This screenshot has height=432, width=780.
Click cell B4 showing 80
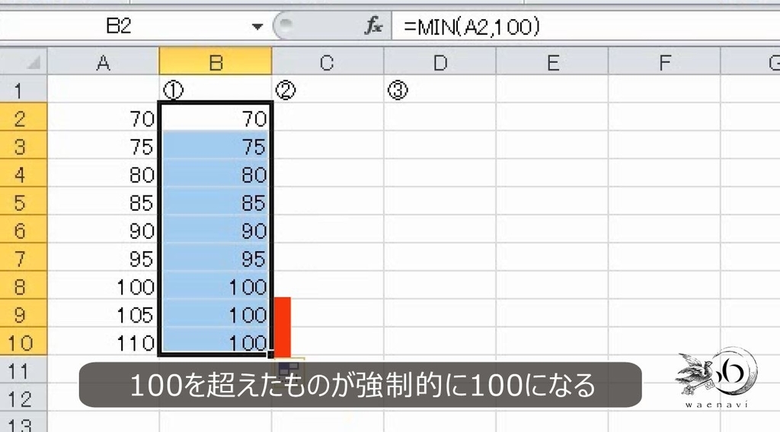click(216, 173)
